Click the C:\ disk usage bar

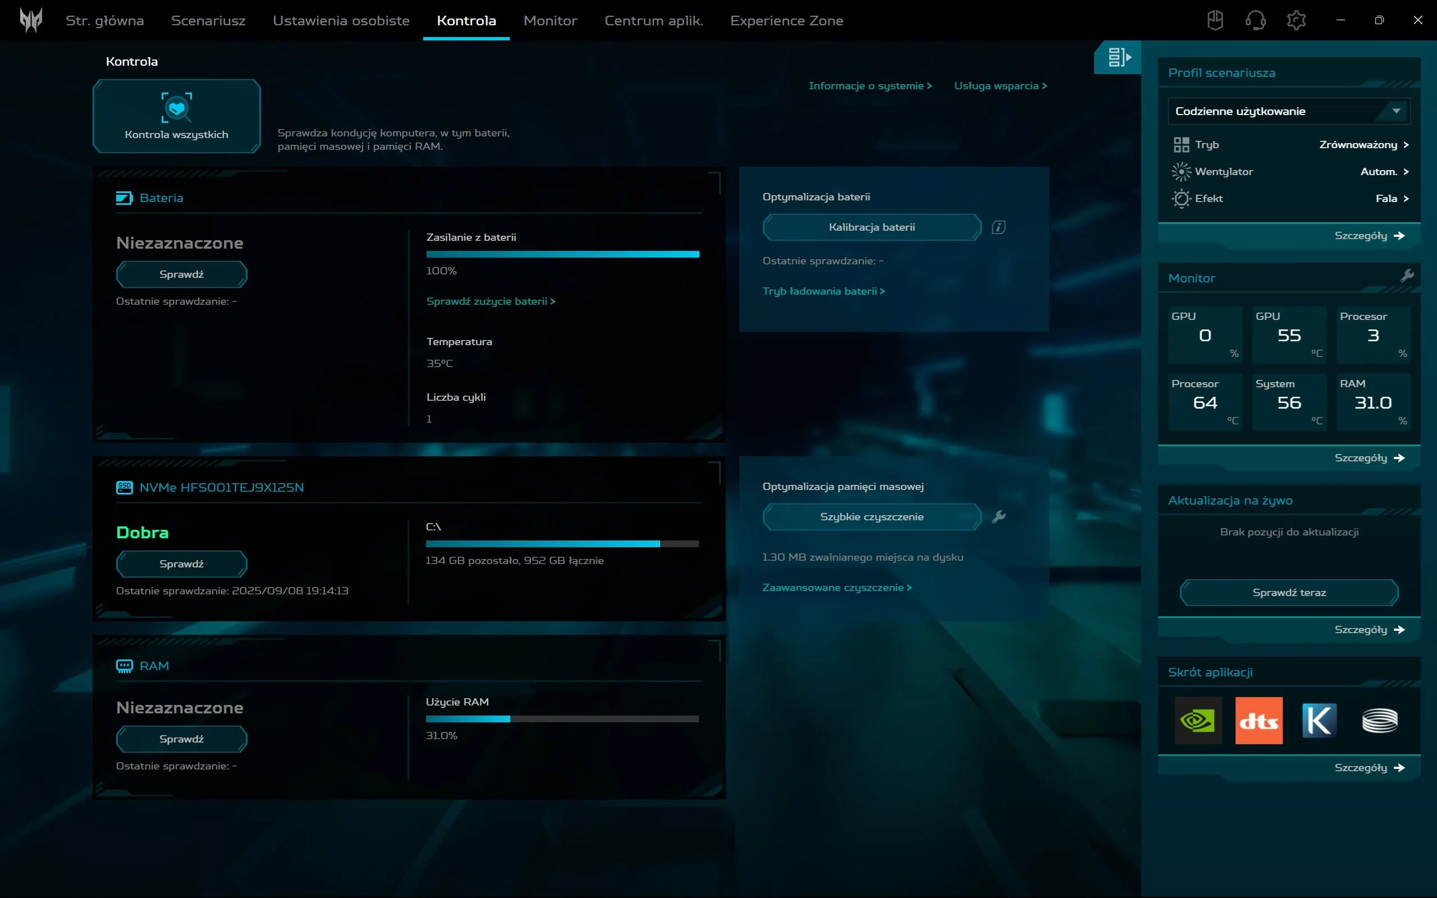562,543
